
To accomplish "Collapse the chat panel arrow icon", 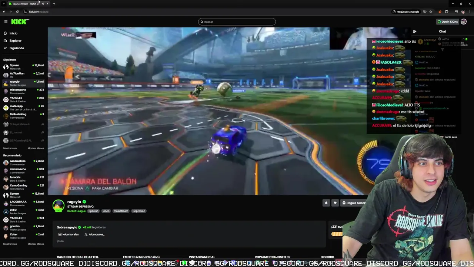I will 415,32.
